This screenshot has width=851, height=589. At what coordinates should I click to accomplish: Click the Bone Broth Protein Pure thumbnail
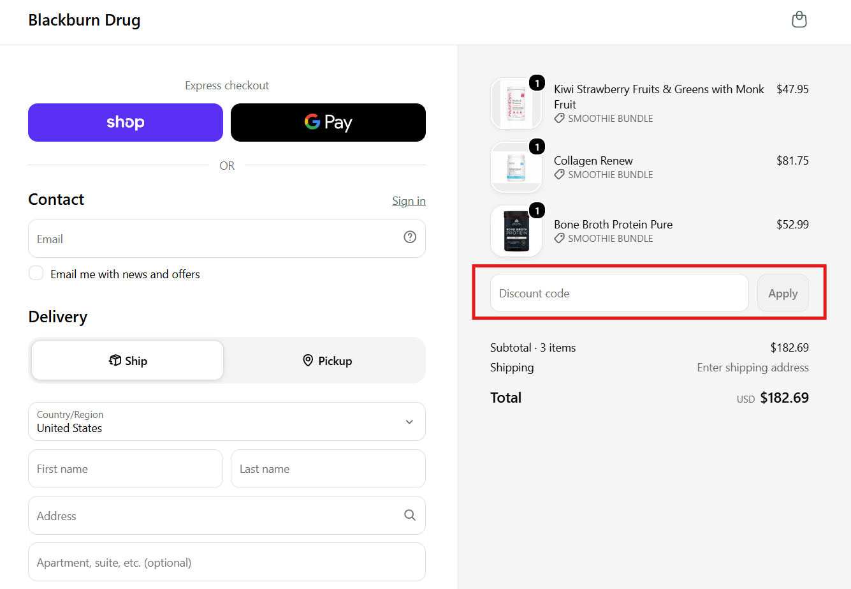point(516,231)
